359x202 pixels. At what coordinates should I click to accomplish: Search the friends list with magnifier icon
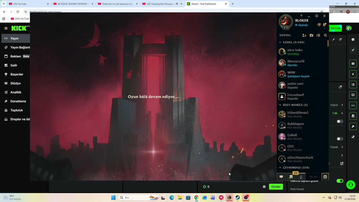point(325,35)
